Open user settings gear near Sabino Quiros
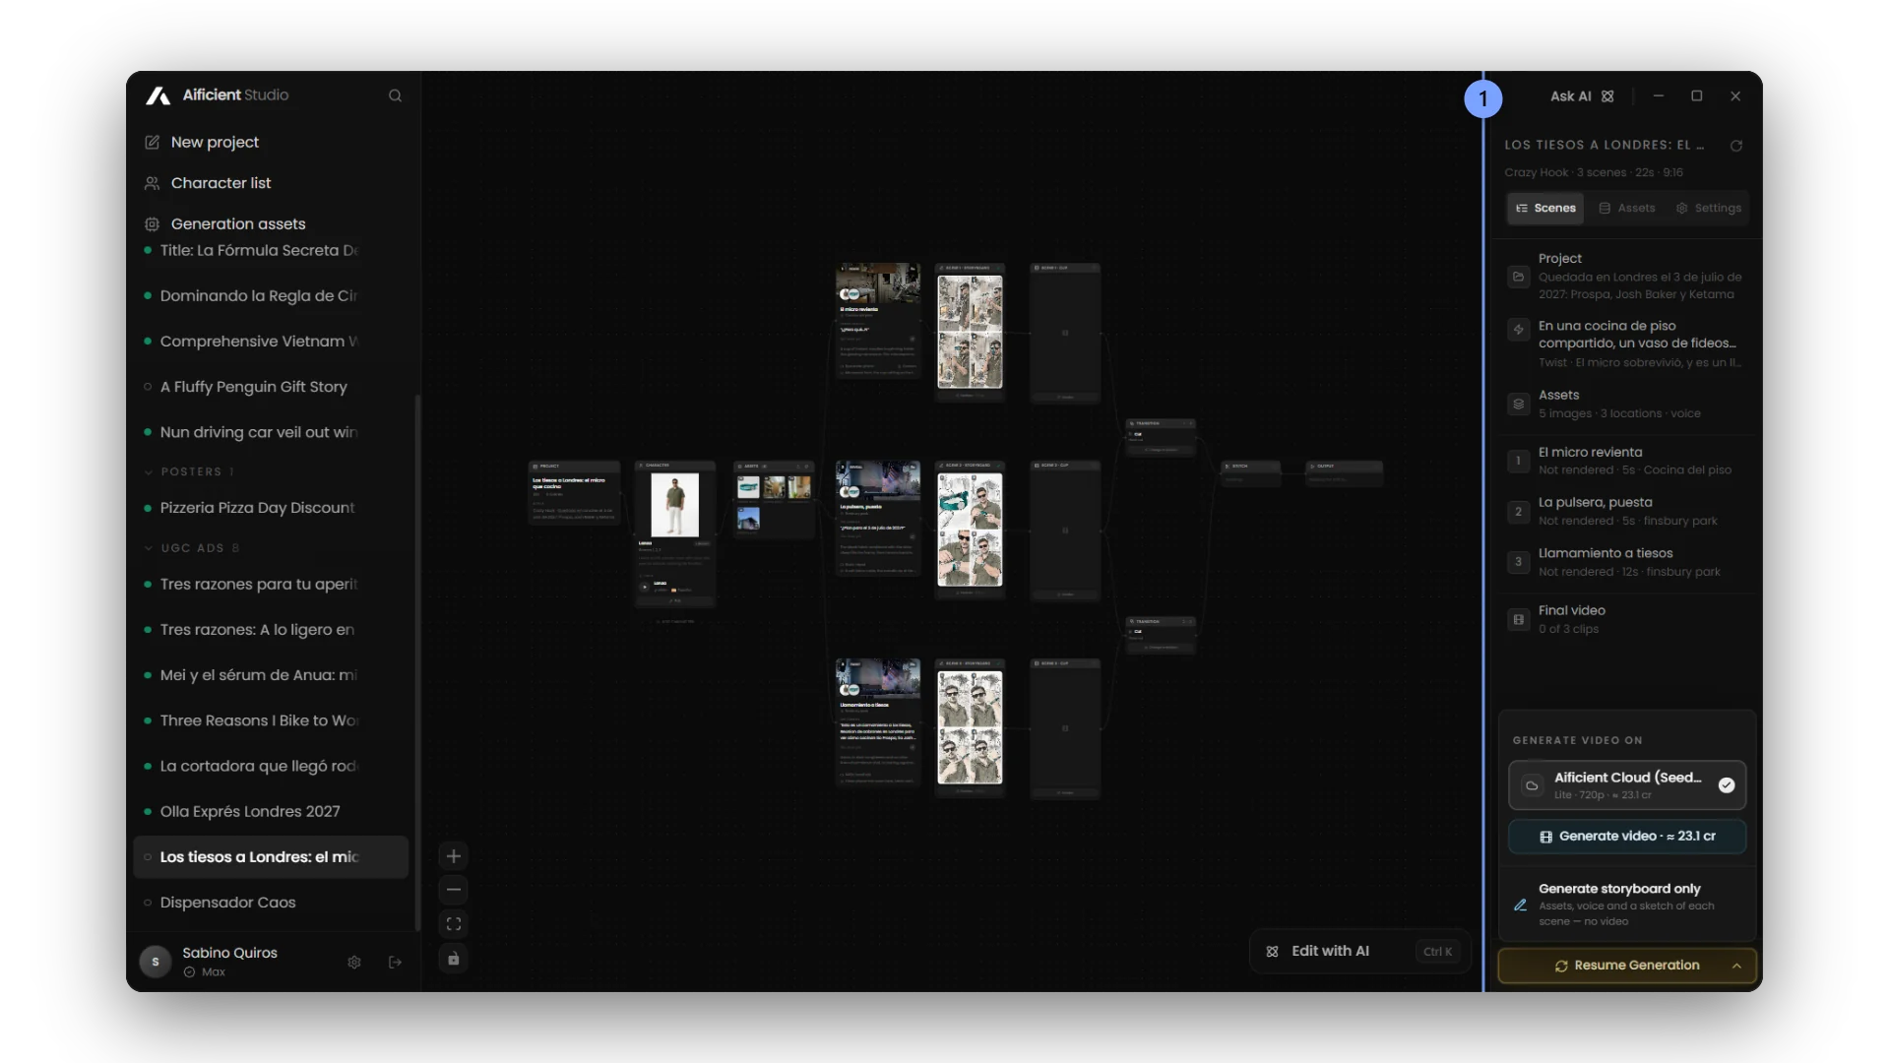This screenshot has width=1890, height=1063. point(354,962)
